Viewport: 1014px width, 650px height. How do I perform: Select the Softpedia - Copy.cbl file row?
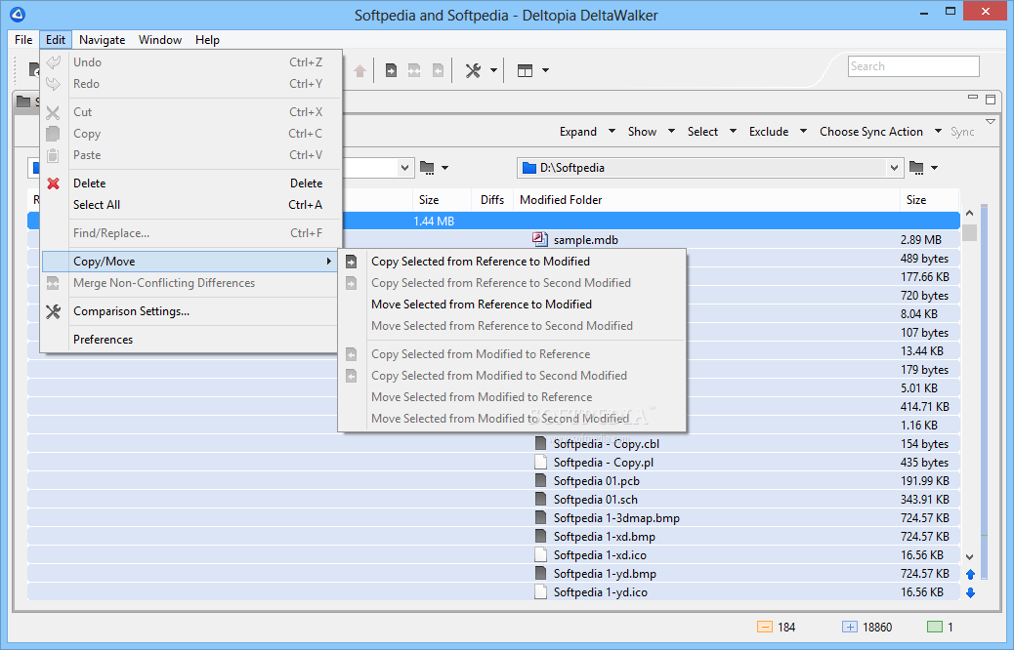(493, 444)
